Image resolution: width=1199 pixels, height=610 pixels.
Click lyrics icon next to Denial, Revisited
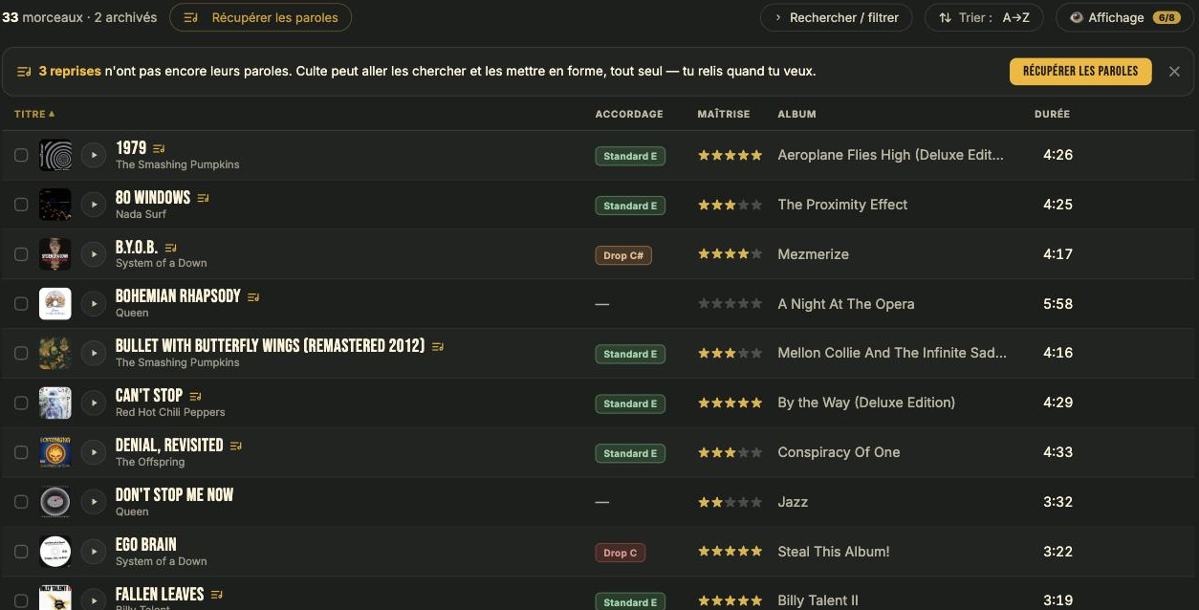[x=236, y=446]
